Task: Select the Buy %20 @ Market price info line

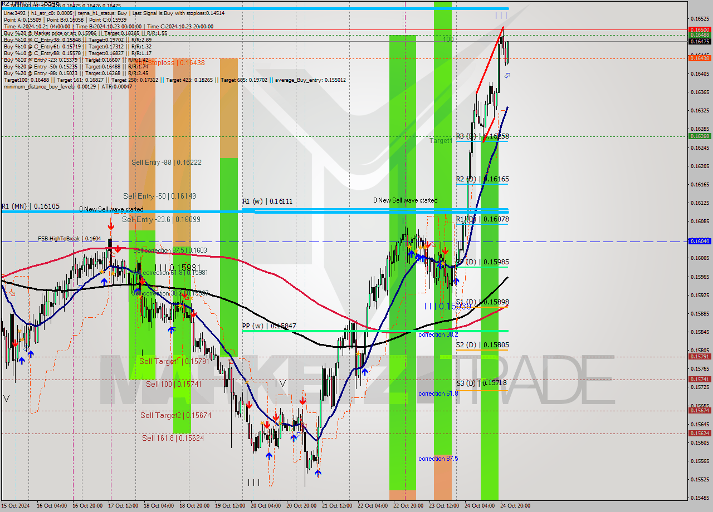Action: [85, 33]
